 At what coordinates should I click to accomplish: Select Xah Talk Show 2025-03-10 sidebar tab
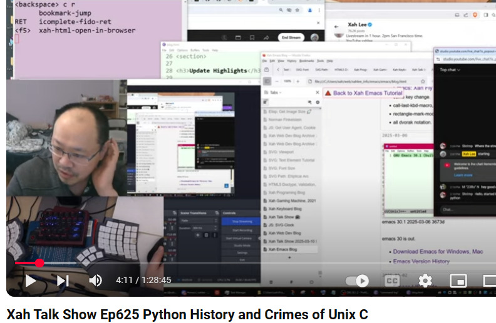[x=290, y=241]
